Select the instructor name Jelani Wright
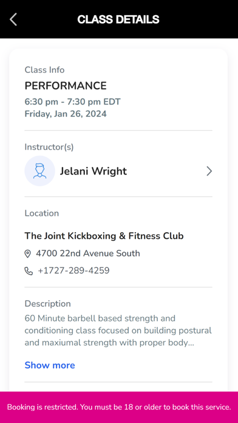 [x=93, y=171]
